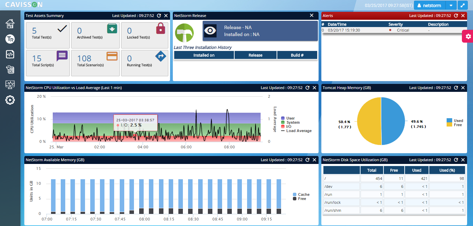Close the Tomcat Heap Memory panel
This screenshot has width=473, height=226.
coord(463,88)
